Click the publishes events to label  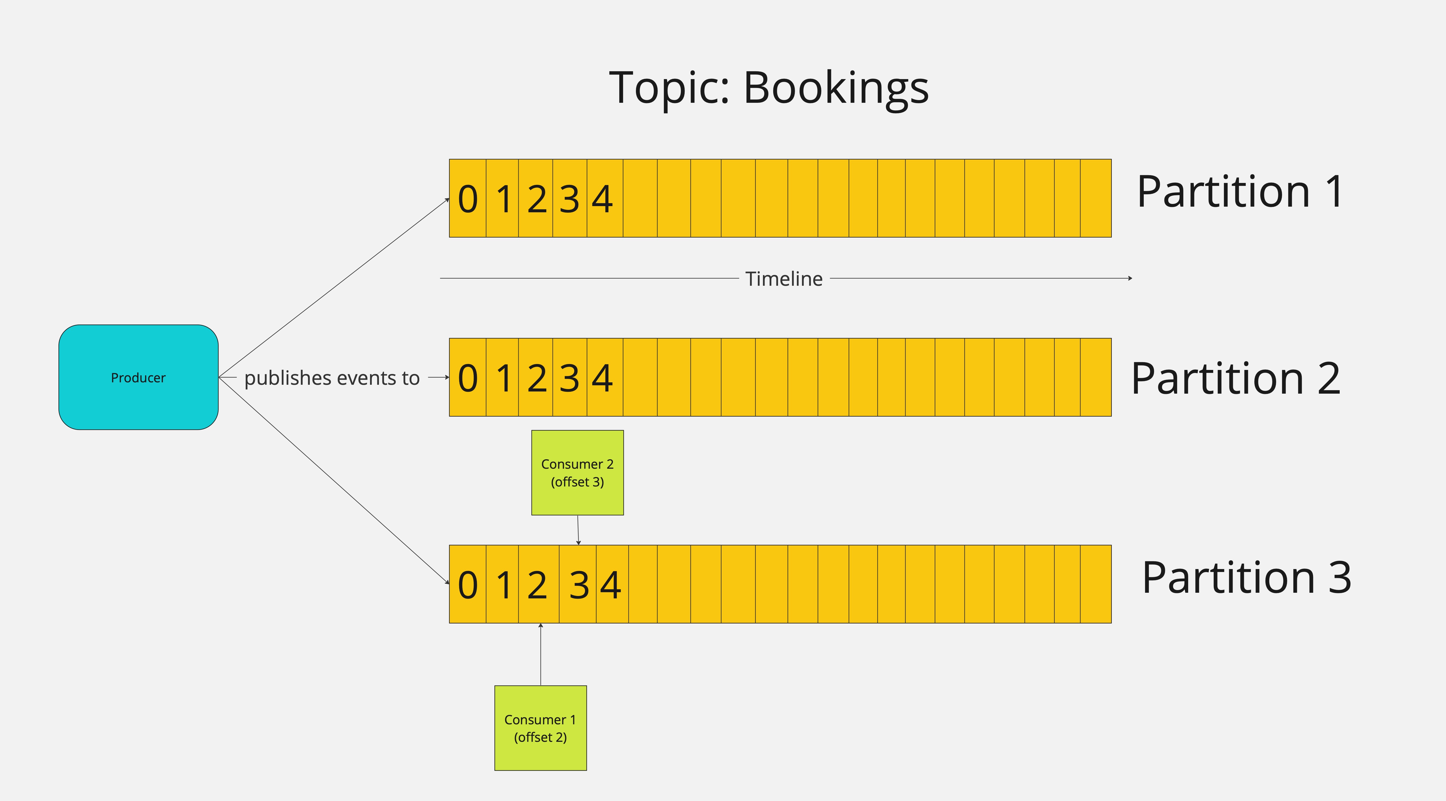tap(332, 378)
